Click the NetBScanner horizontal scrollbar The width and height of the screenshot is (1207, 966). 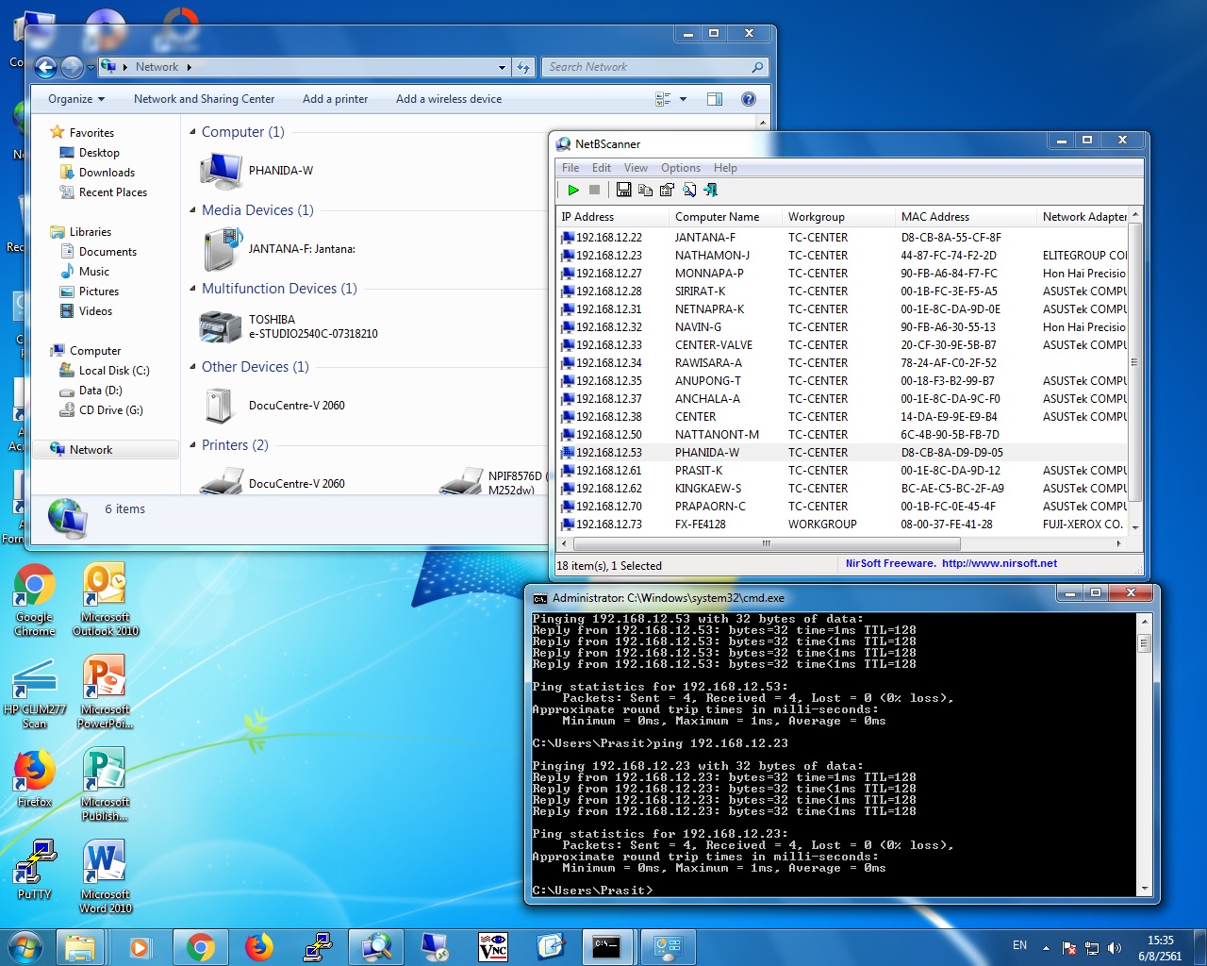(766, 543)
